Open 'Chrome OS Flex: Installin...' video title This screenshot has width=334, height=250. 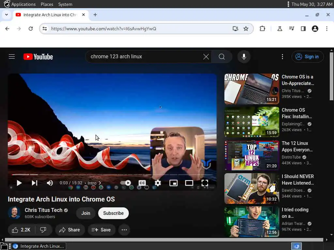tap(297, 113)
